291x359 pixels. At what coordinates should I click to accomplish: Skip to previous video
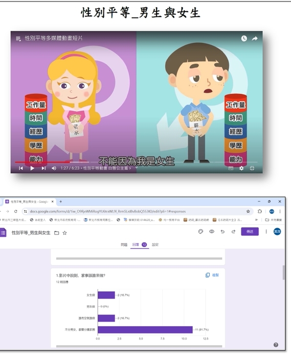coord(21,168)
